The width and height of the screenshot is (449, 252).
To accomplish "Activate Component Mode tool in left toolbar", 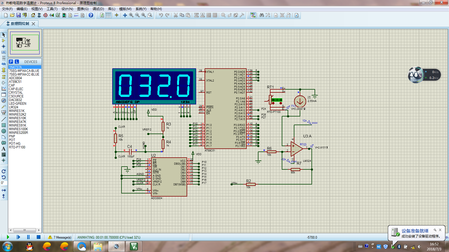I will pos(4,41).
